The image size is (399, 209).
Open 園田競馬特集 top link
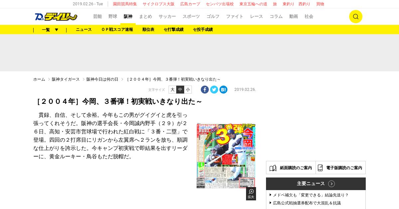[x=125, y=4]
